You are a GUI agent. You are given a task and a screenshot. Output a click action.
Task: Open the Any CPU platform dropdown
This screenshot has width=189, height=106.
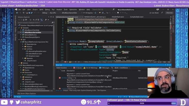tap(55, 13)
